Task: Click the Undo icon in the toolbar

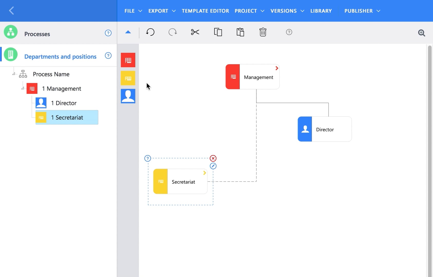Action: click(151, 32)
